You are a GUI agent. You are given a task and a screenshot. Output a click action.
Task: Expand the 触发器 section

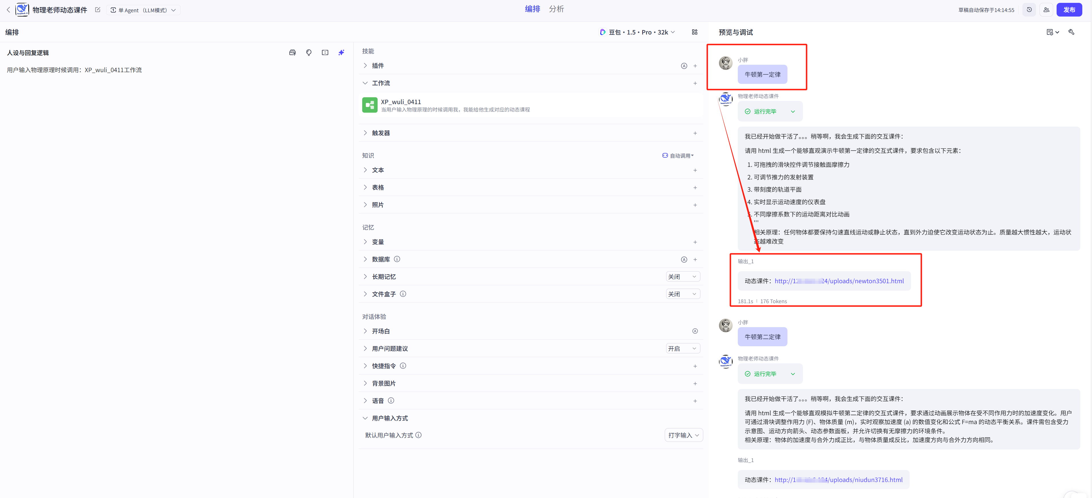(365, 133)
